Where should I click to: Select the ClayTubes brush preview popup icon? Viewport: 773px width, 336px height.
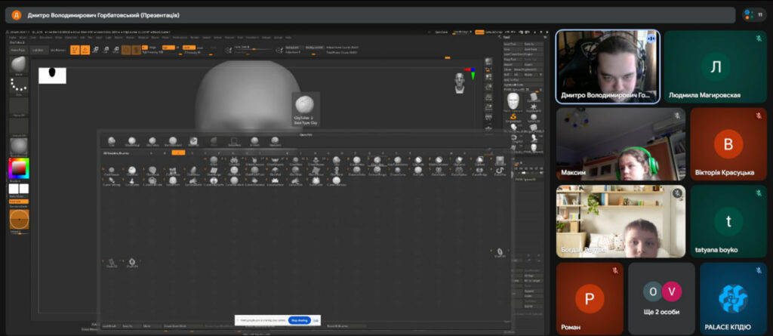(306, 104)
